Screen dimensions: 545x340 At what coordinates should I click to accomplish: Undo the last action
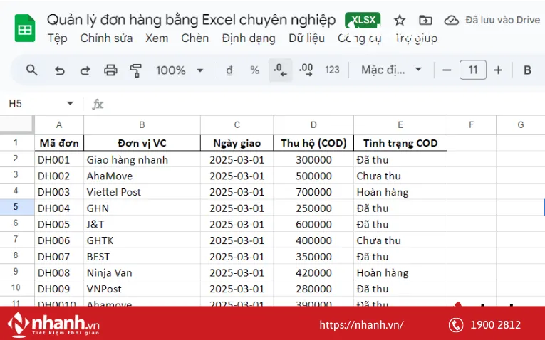[60, 70]
